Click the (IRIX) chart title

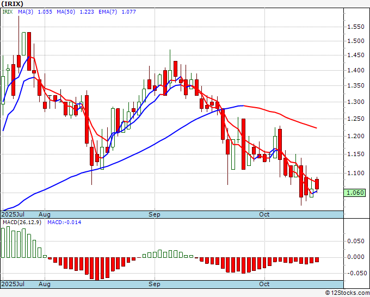13,4
